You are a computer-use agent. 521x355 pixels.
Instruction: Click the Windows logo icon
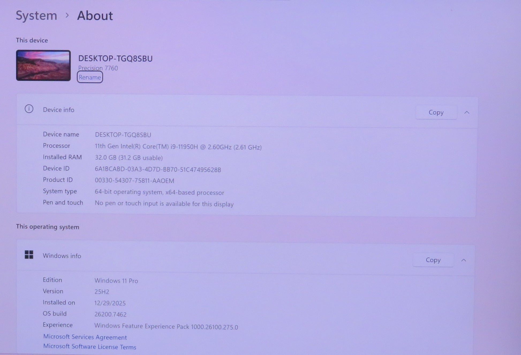pyautogui.click(x=29, y=255)
